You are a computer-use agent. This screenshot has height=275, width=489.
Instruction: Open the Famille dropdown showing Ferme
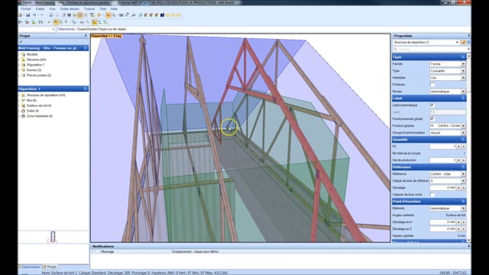(448, 64)
